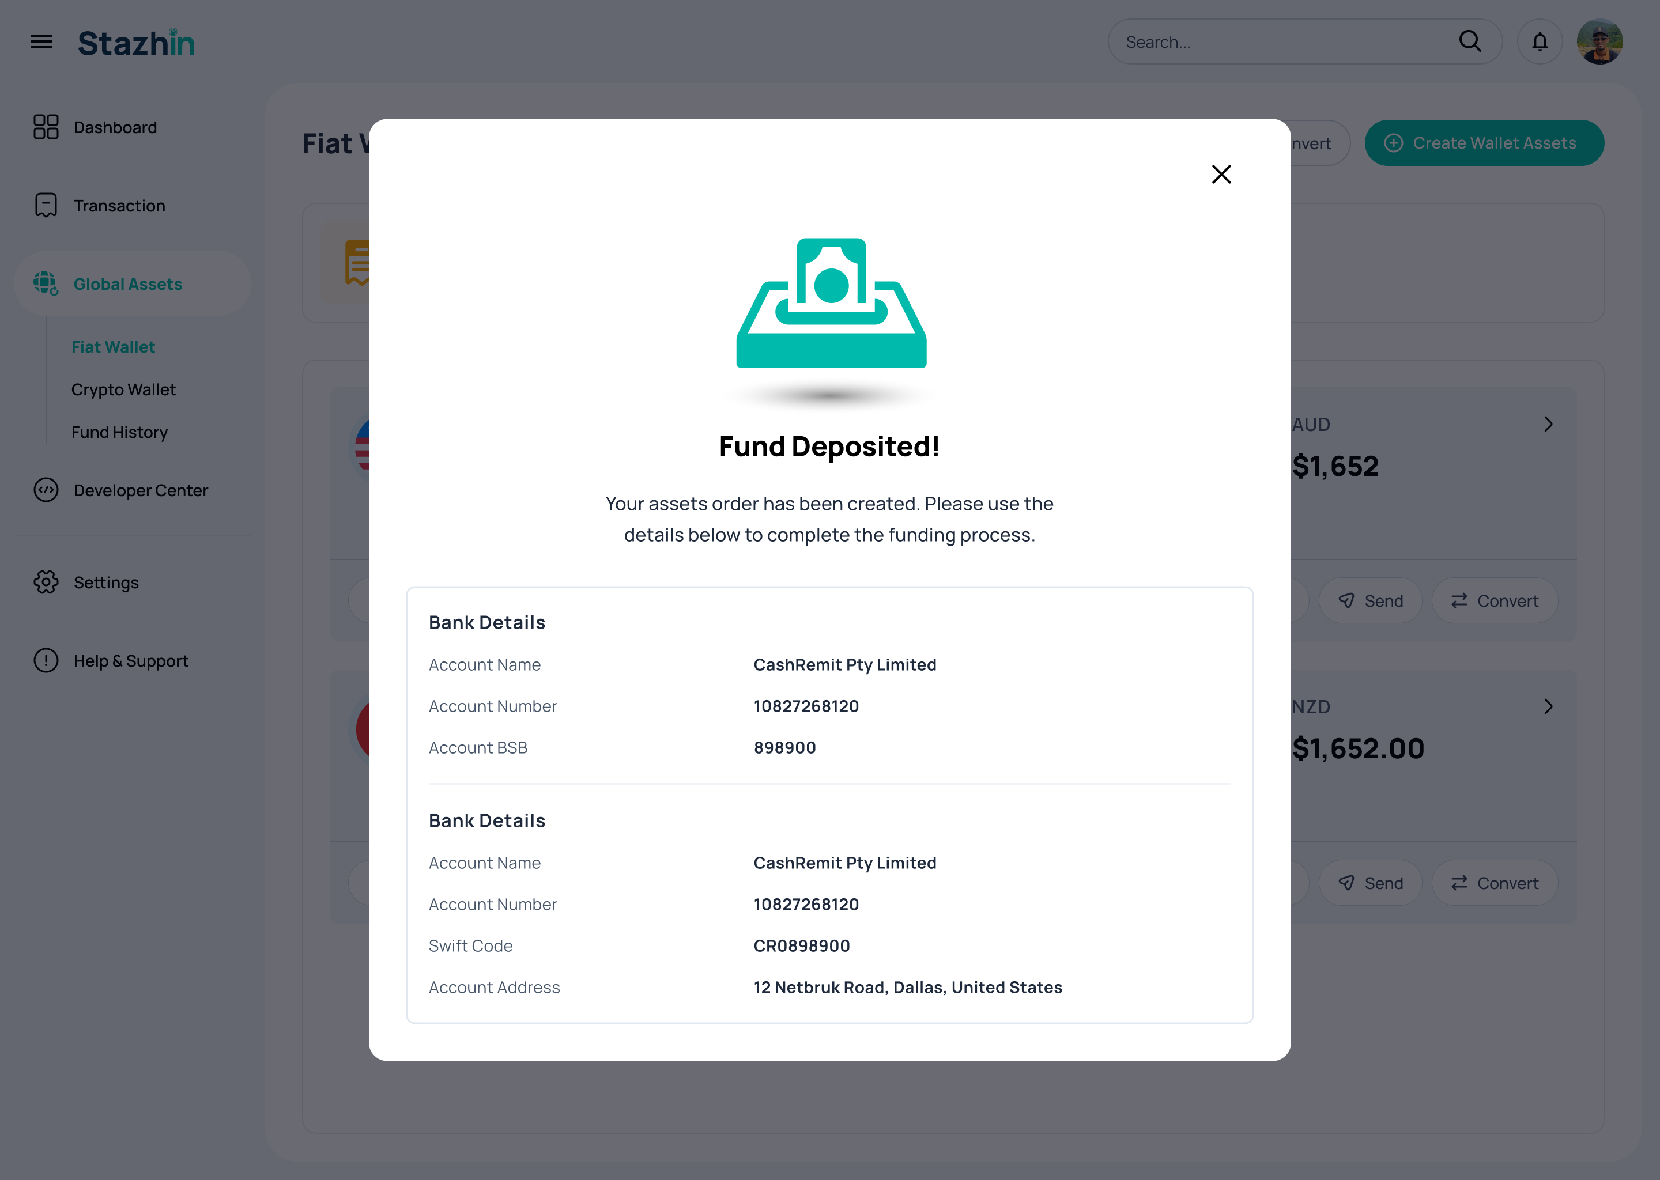The width and height of the screenshot is (1660, 1180).
Task: Click the AUD Convert arrows icon
Action: click(1459, 601)
